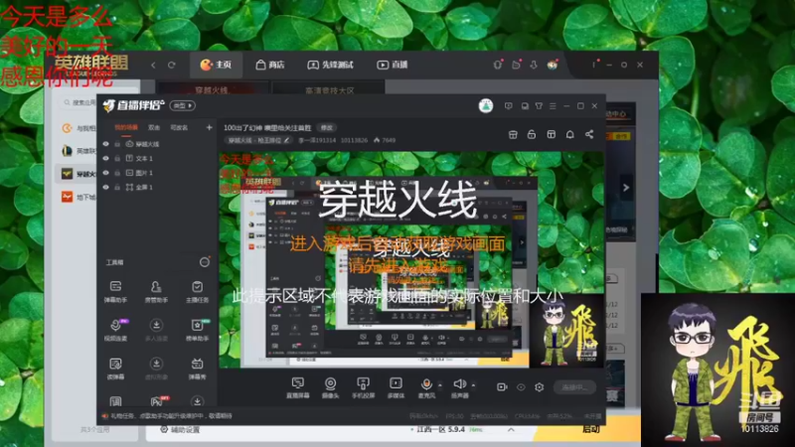Click the launcher search field
Screen dimensions: 795x447
click(79, 103)
